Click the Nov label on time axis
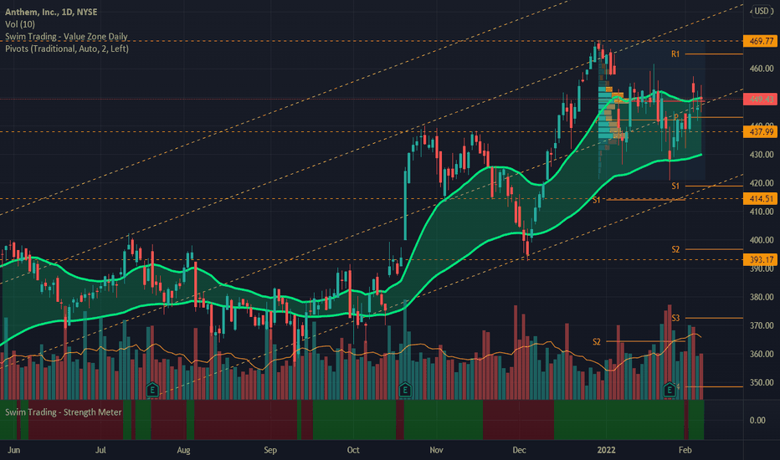Viewport: 780px width, 460px height. (436, 450)
